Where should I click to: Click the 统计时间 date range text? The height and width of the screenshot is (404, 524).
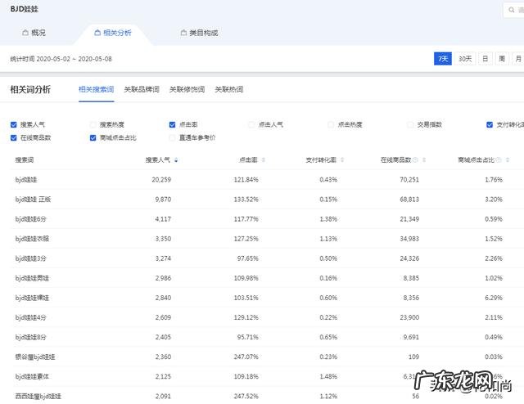coord(61,59)
